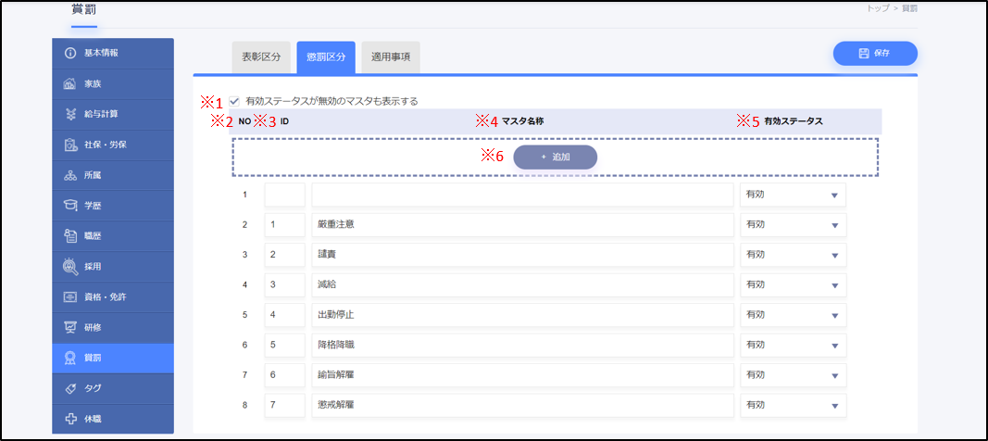Click the floppy disk icon on 保存 button

coord(864,54)
